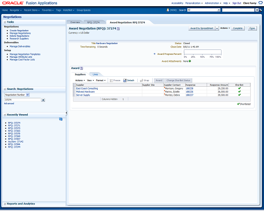Open the Favorites menu

tap(48, 10)
